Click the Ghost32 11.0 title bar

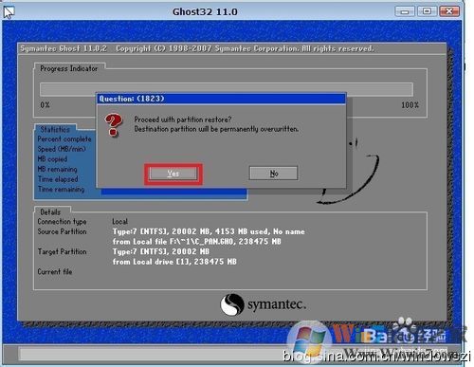click(205, 11)
